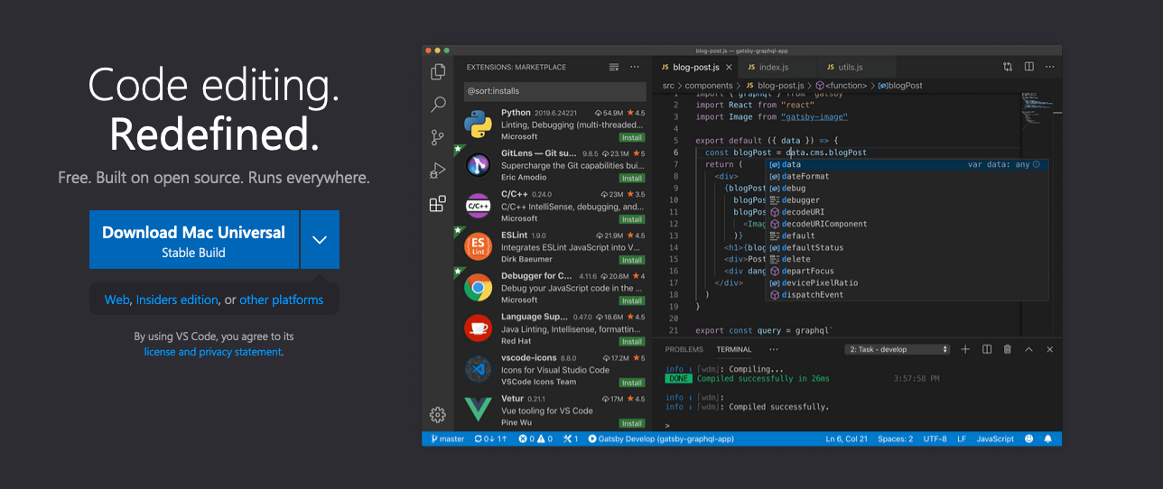Viewport: 1163px width, 489px height.
Task: Open download options dropdown arrow
Action: (320, 239)
